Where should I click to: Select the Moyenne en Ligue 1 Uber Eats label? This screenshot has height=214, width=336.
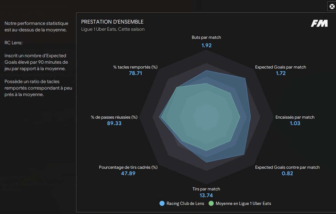pyautogui.click(x=243, y=203)
